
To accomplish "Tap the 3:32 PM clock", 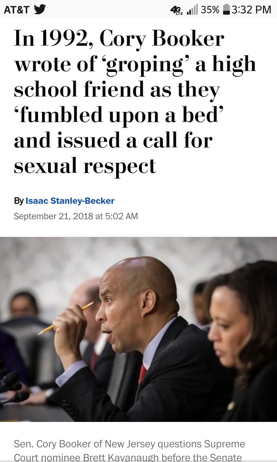I will [x=252, y=10].
